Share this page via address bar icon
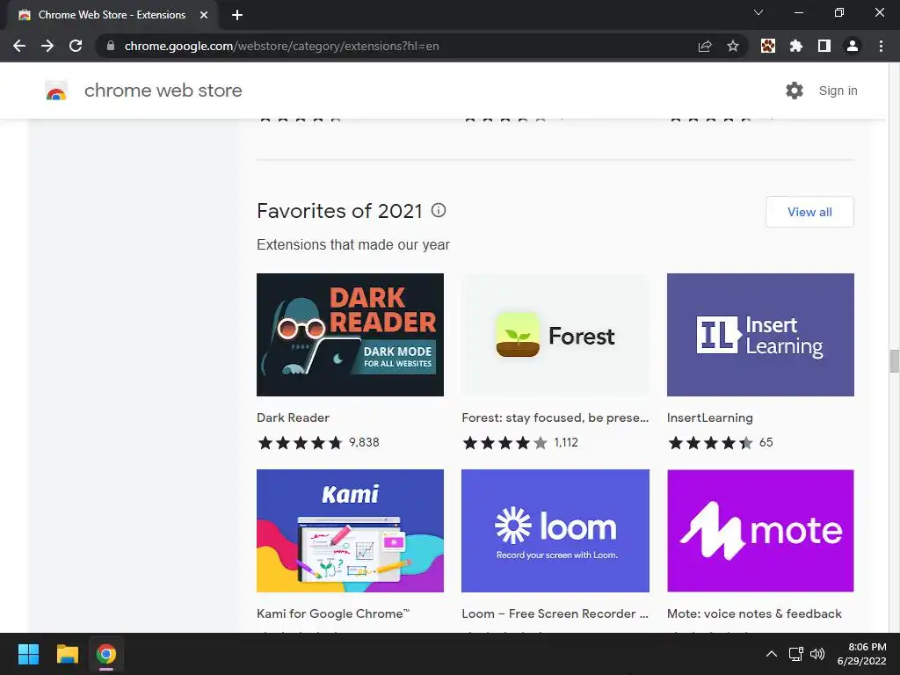Viewport: 900px width, 675px height. (x=705, y=46)
